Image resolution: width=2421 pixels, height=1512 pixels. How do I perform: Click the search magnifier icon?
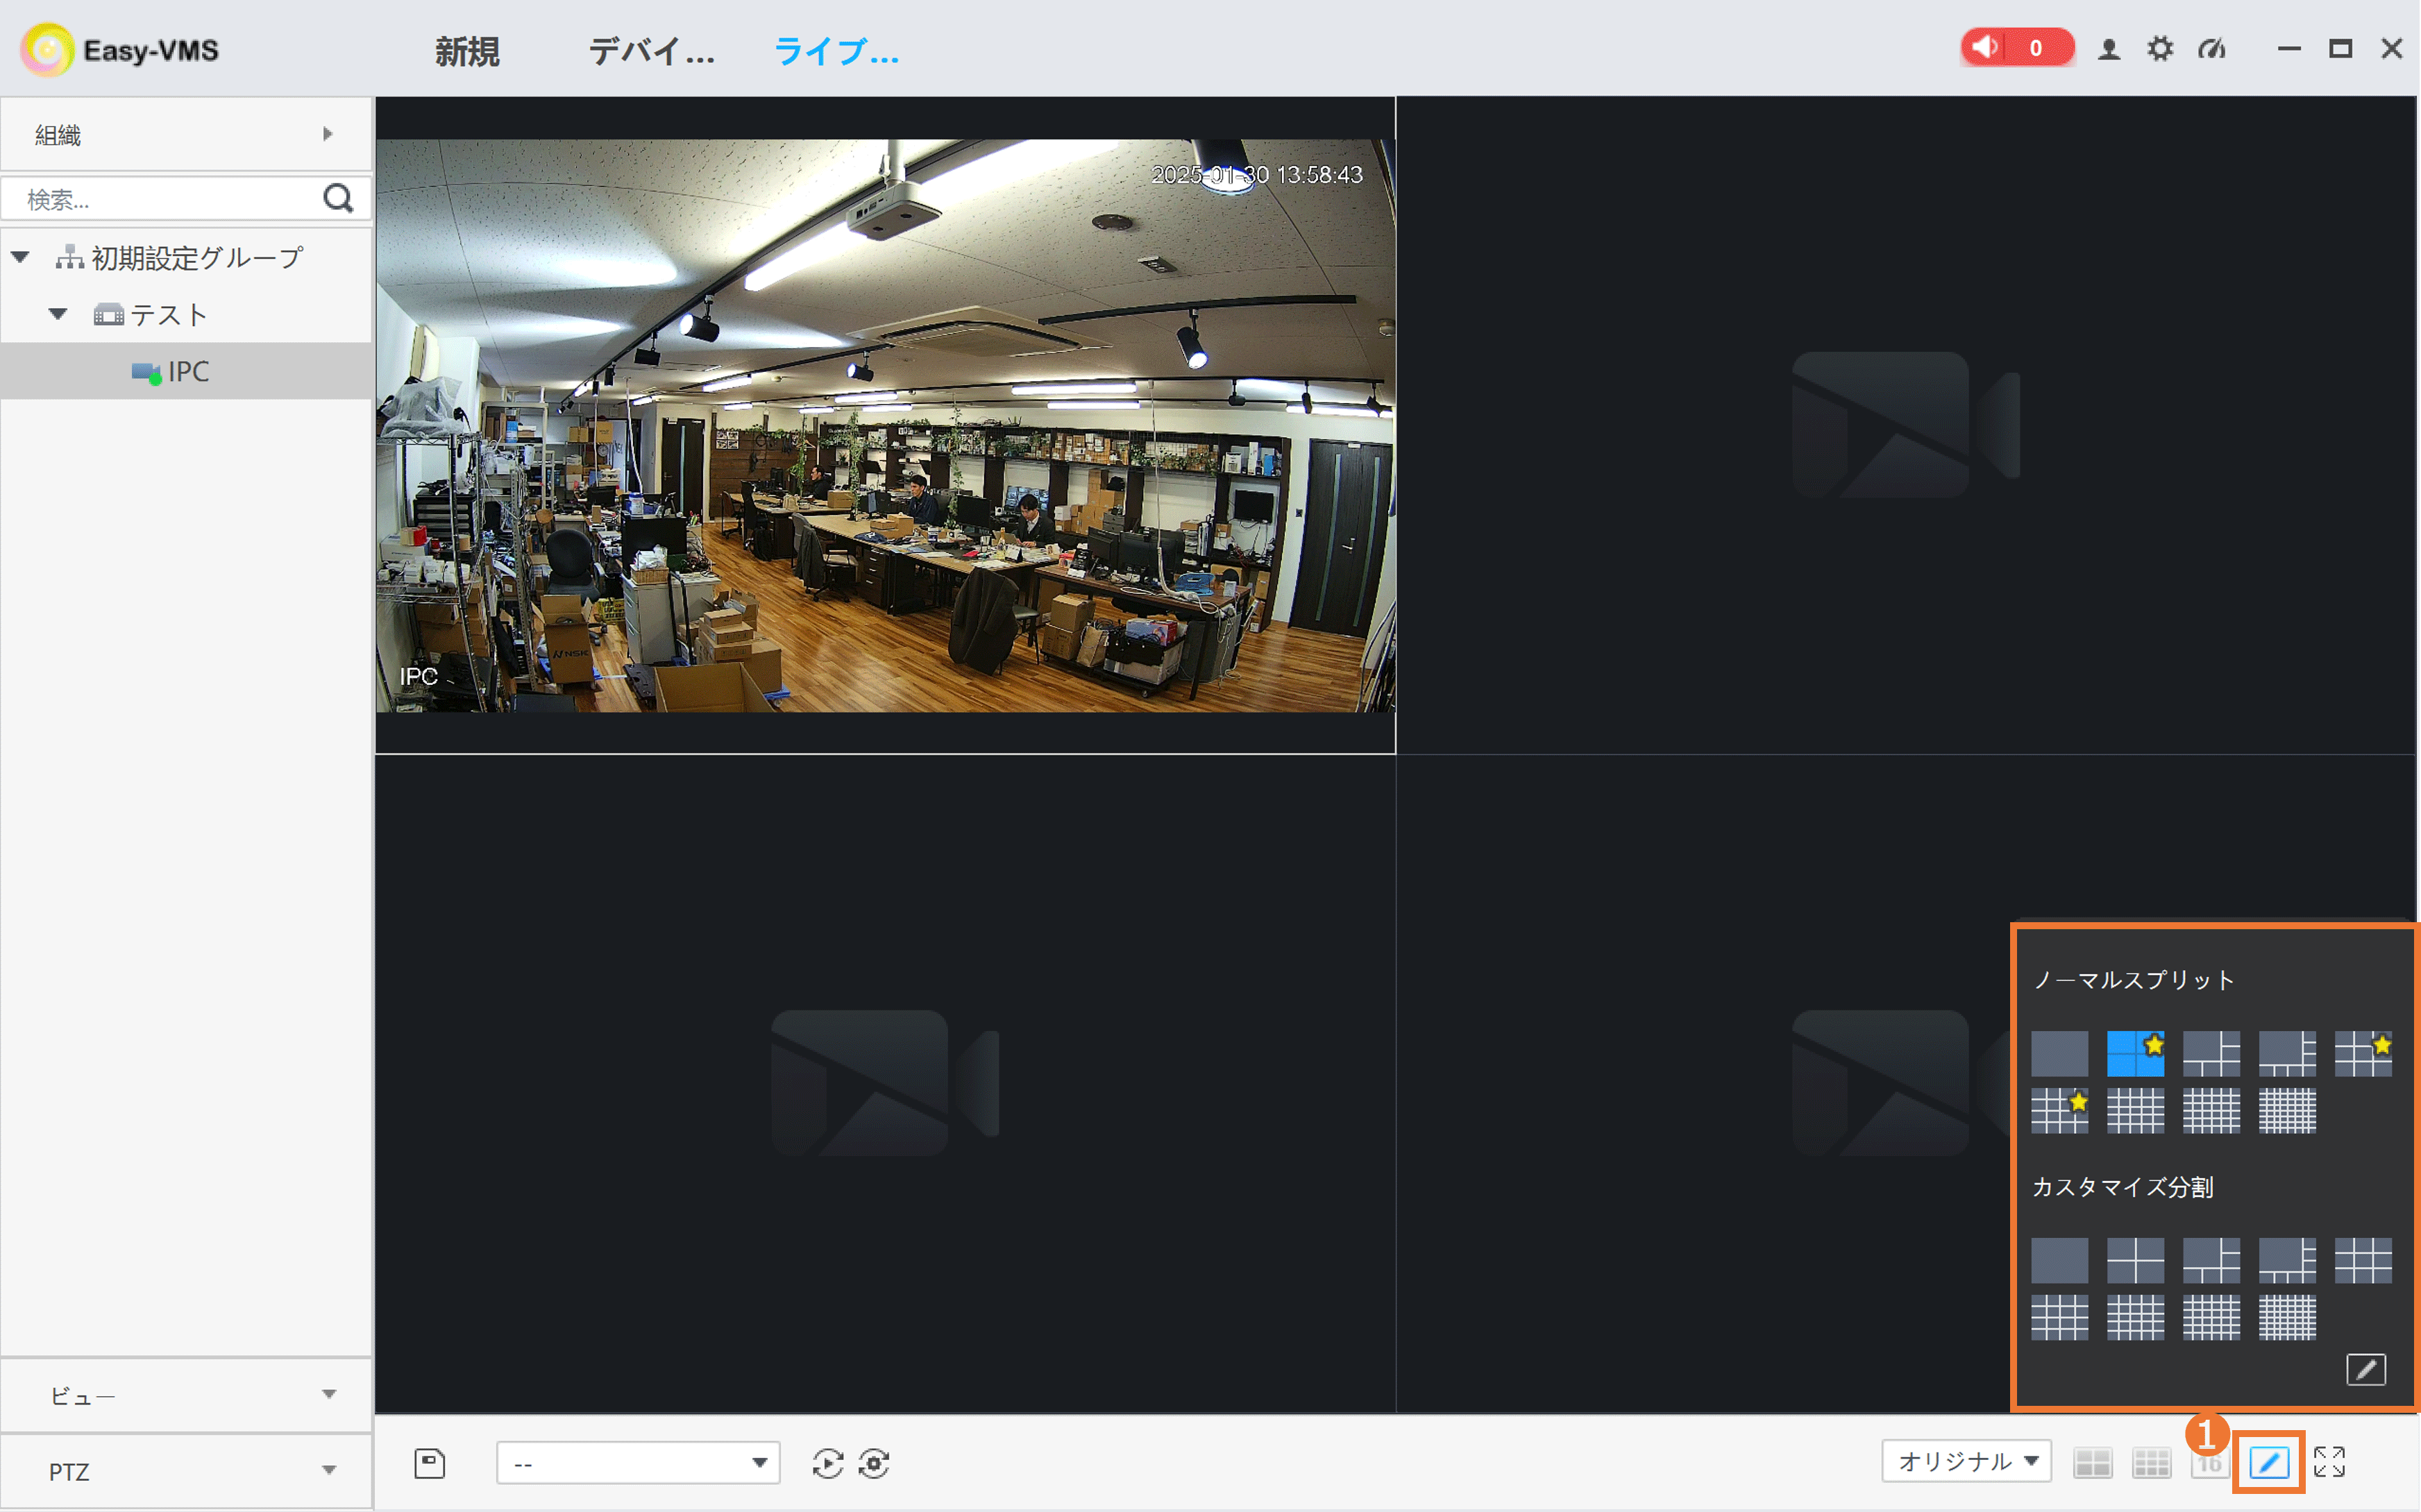pyautogui.click(x=339, y=198)
